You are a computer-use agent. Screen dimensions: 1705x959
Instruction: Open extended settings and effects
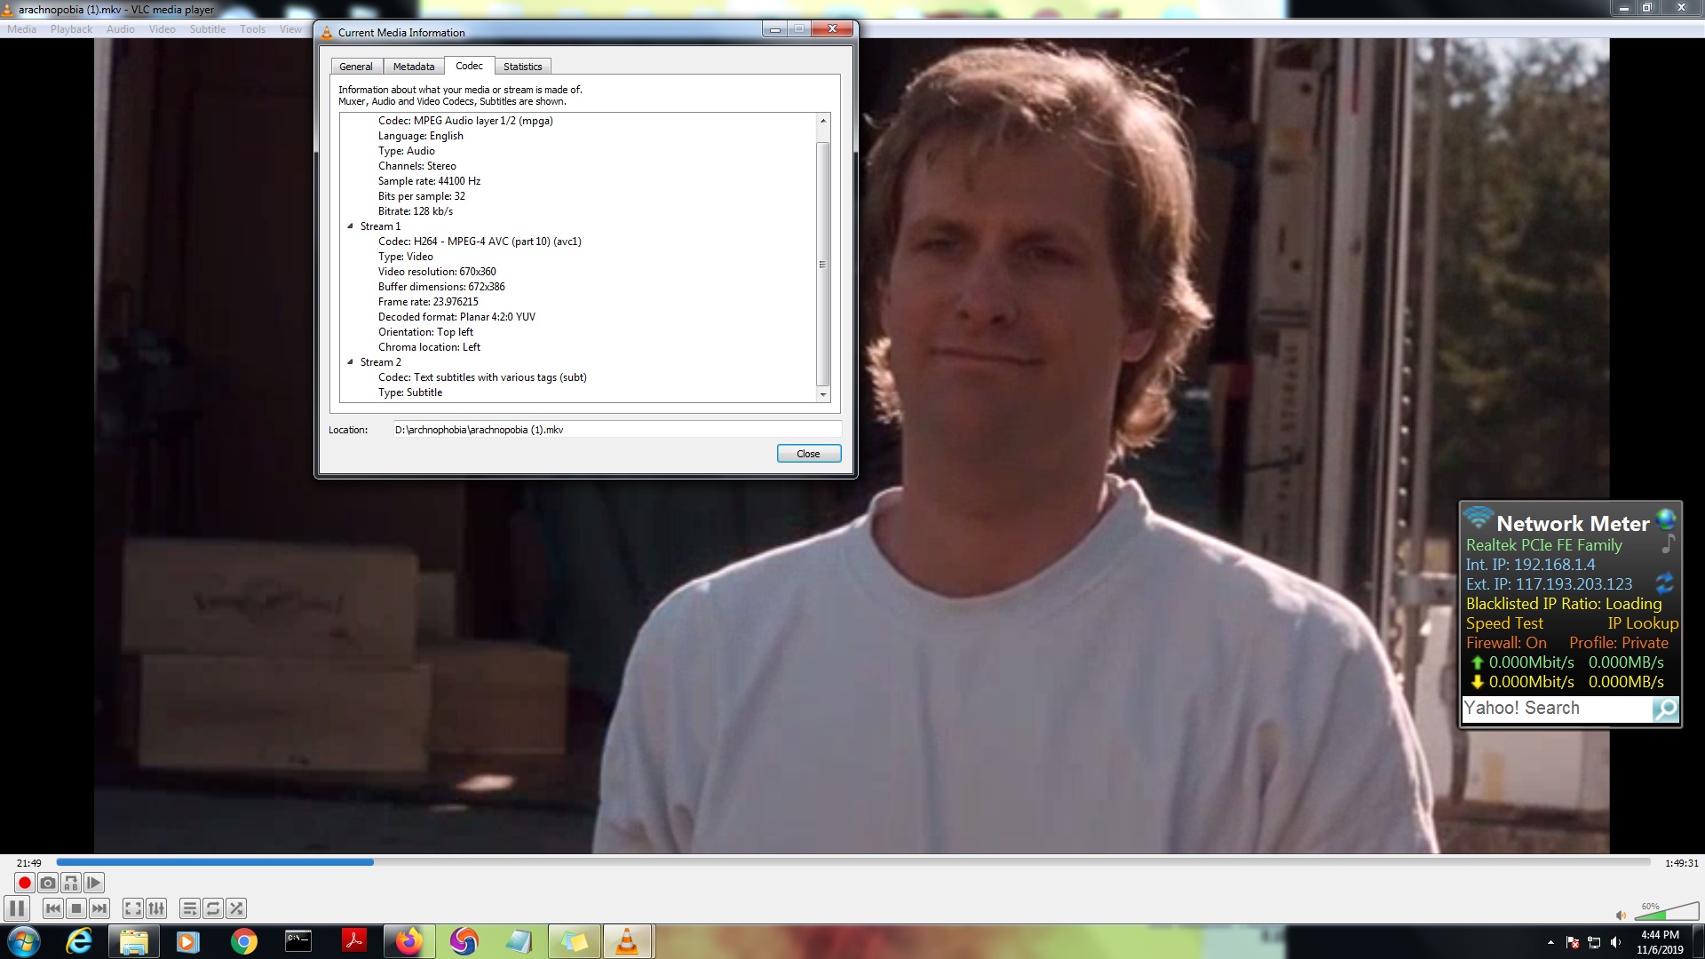tap(156, 908)
